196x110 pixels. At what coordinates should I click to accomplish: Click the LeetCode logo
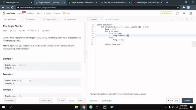point(9,13)
